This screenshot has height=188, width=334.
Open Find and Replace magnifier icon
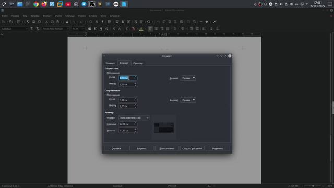point(91,22)
